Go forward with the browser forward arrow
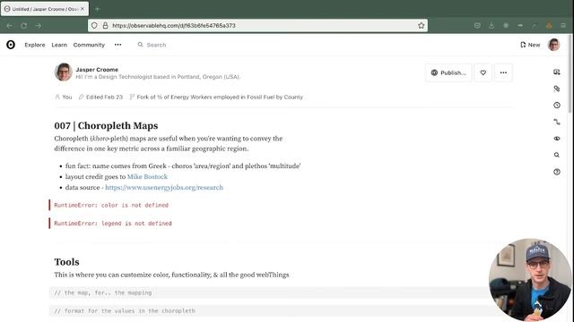574x322 pixels. click(x=39, y=26)
